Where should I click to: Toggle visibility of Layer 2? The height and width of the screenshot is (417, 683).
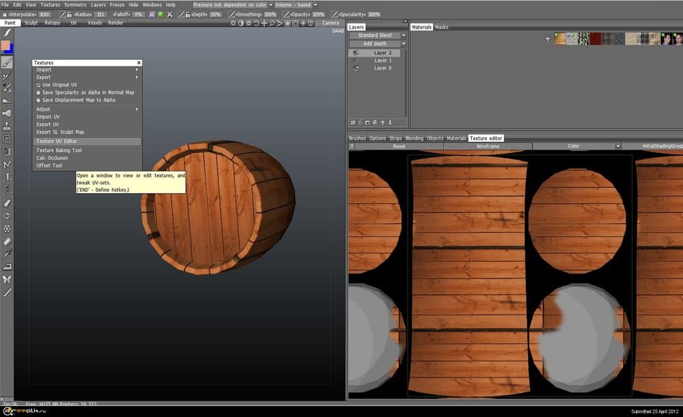coord(356,53)
